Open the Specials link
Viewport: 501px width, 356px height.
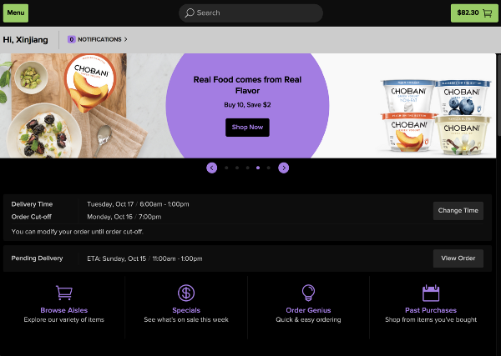point(186,310)
